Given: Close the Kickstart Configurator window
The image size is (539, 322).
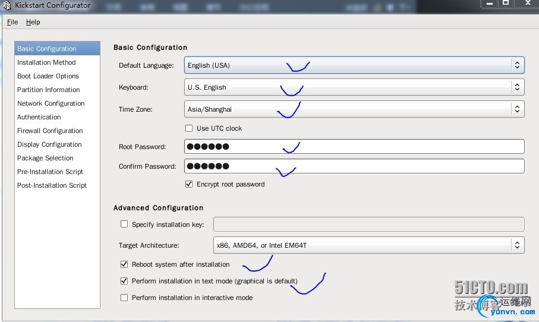Looking at the screenshot, I should click(x=528, y=3).
